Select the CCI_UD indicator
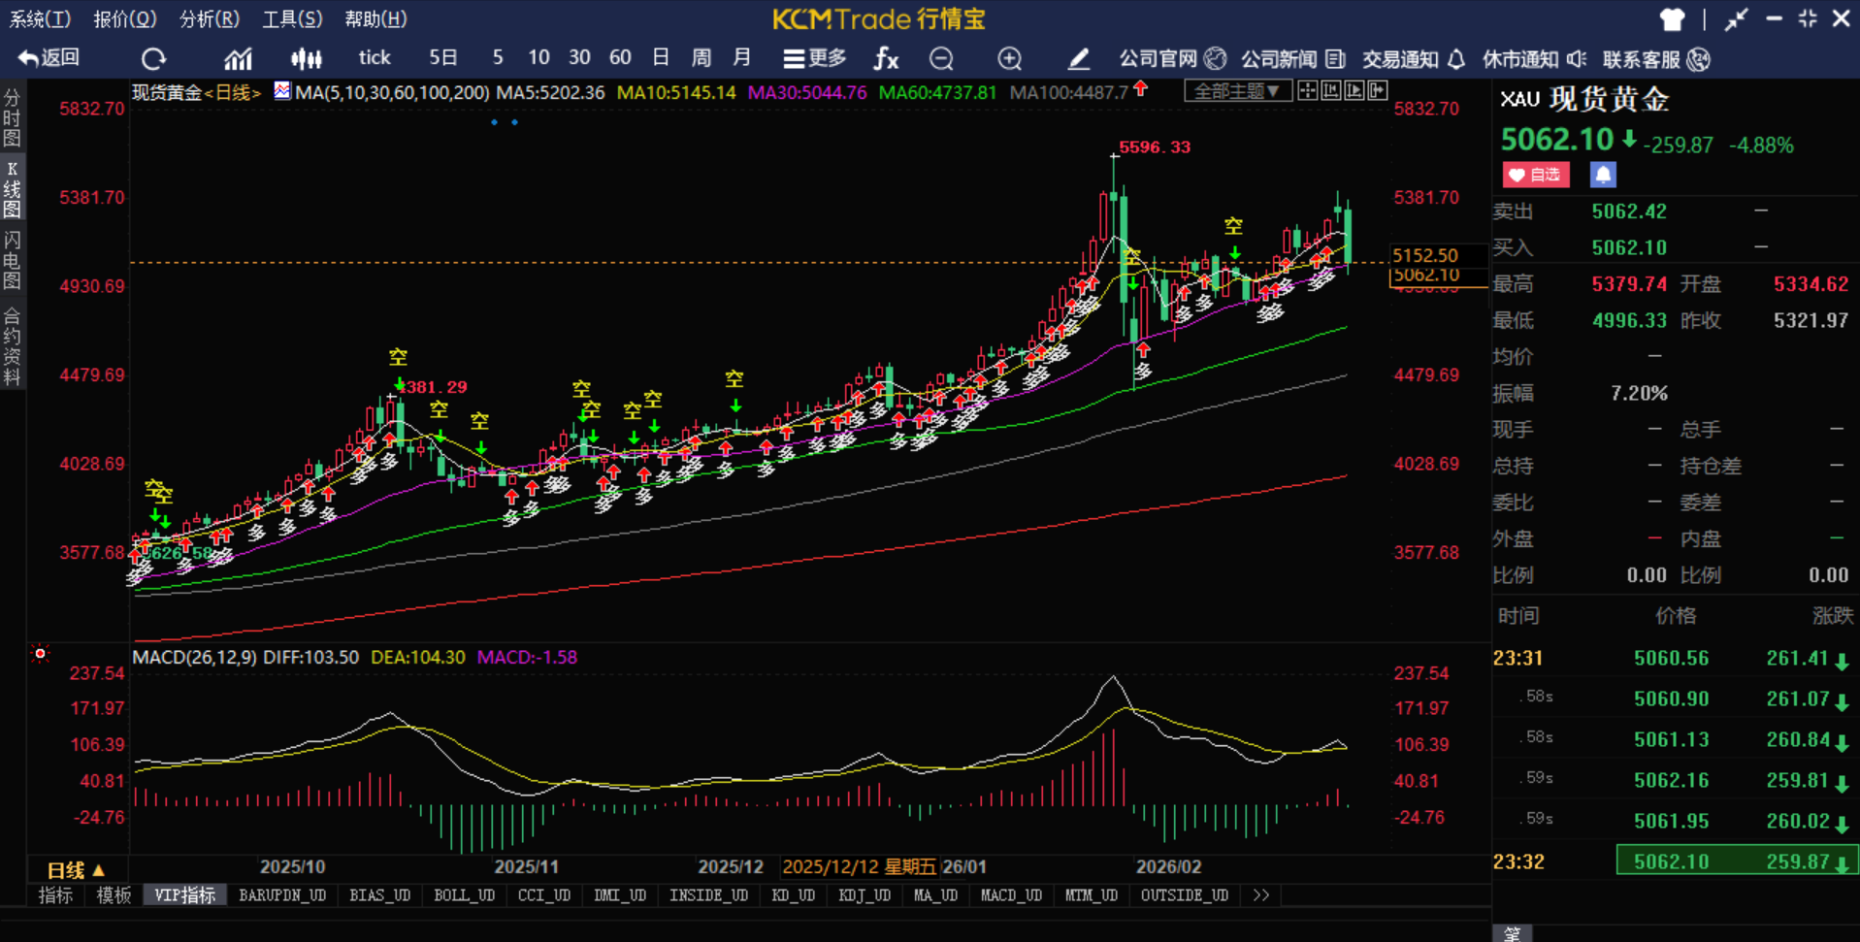This screenshot has width=1860, height=942. coord(544,895)
